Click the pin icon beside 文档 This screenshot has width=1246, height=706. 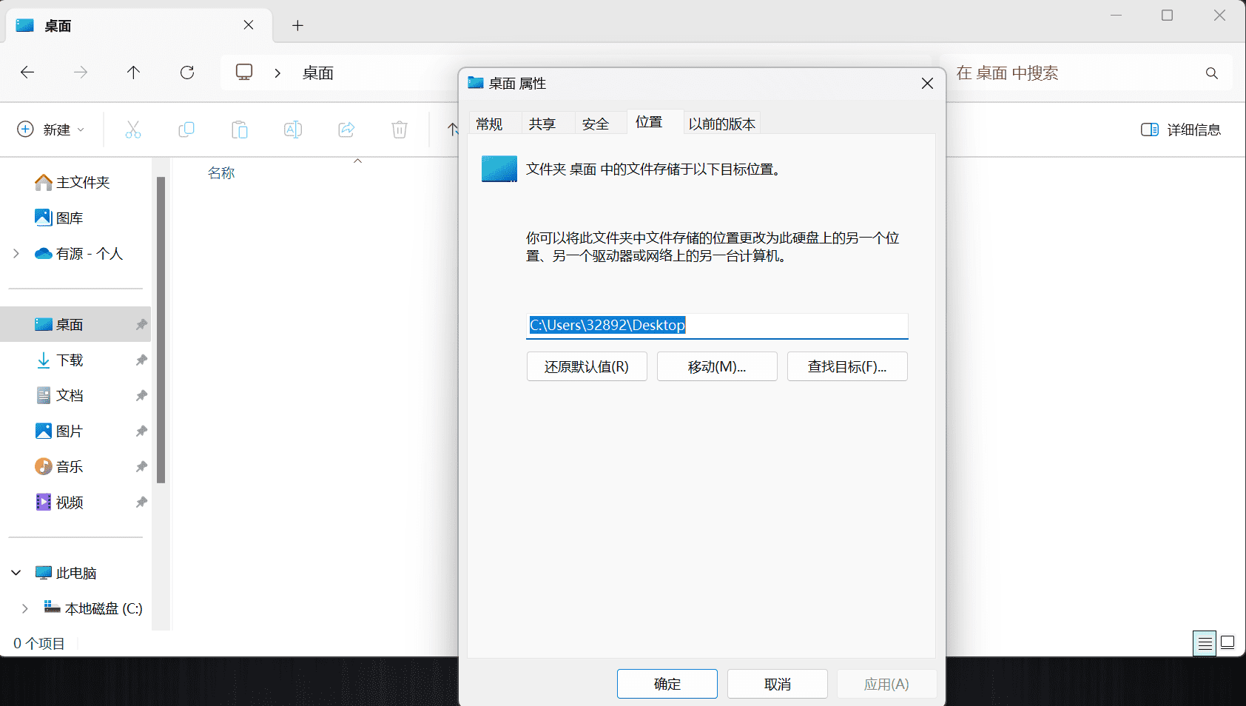pos(141,396)
